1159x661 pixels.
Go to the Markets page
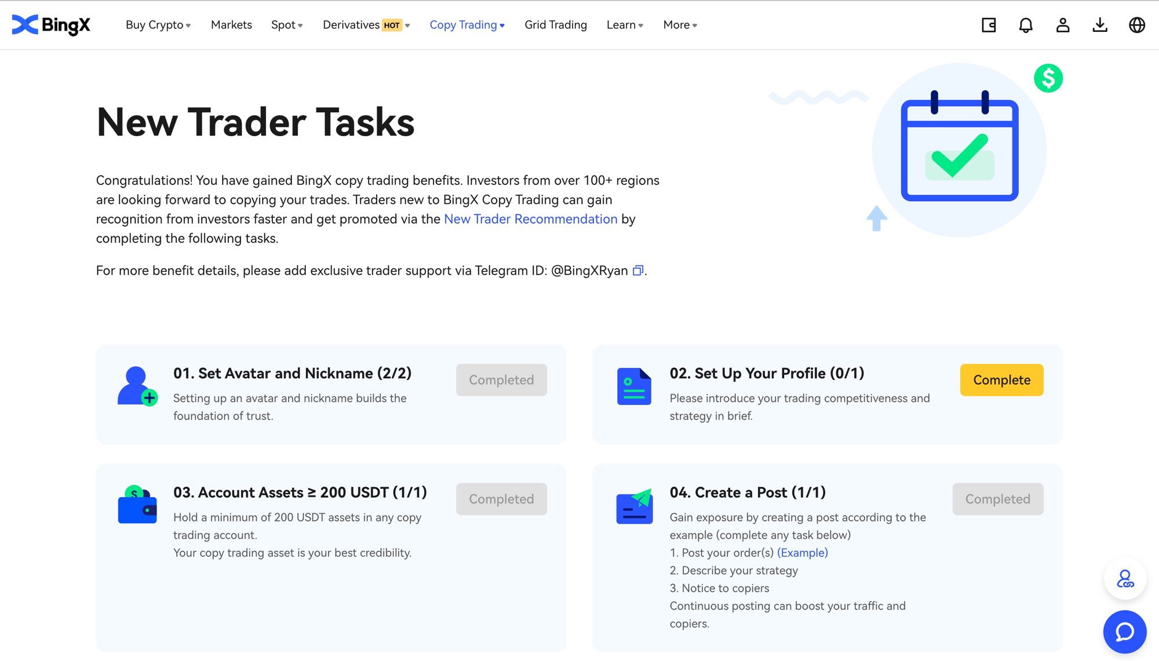[x=231, y=25]
